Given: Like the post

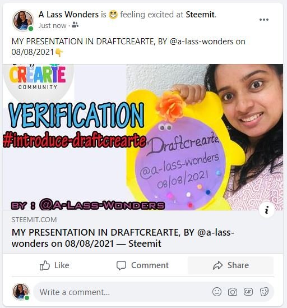Looking at the screenshot, I should (x=54, y=265).
